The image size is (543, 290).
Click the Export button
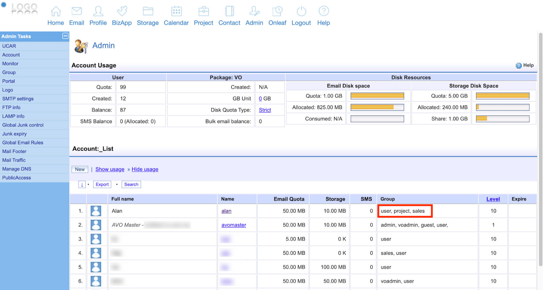tap(102, 185)
